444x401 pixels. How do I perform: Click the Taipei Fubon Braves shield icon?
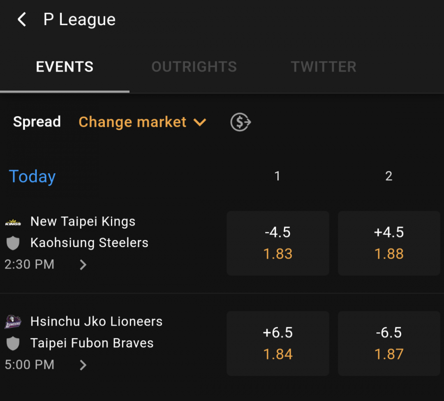coord(13,343)
